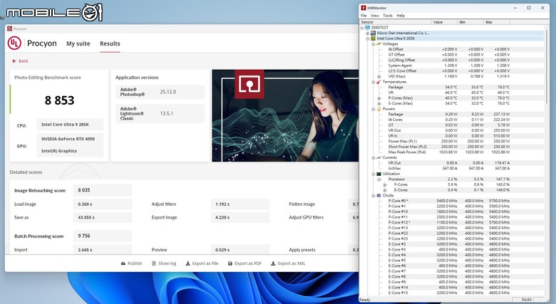Collapse the Utilization section
This screenshot has height=304, width=556.
click(x=374, y=174)
